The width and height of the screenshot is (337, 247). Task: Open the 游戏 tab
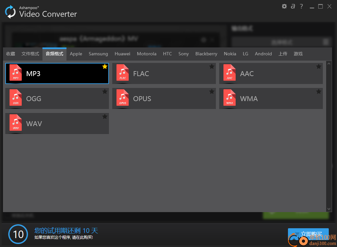pyautogui.click(x=298, y=54)
